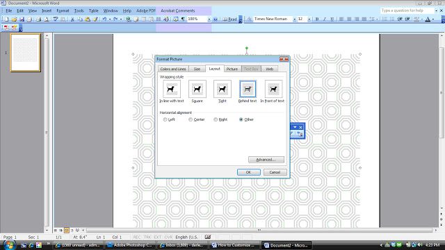Select Center horizontal alignment radio button

point(191,119)
